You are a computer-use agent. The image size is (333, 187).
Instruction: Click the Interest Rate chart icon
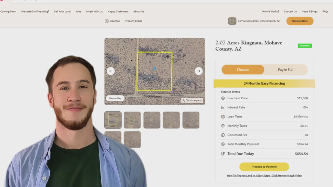click(x=223, y=107)
